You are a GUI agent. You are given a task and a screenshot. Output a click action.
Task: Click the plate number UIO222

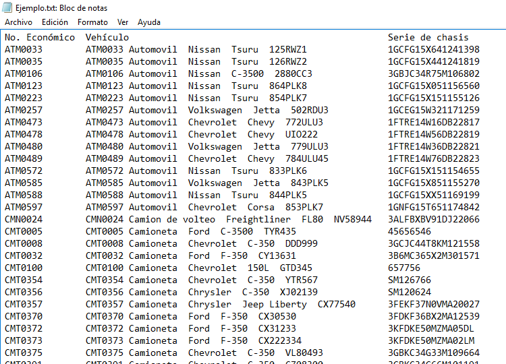coord(302,134)
